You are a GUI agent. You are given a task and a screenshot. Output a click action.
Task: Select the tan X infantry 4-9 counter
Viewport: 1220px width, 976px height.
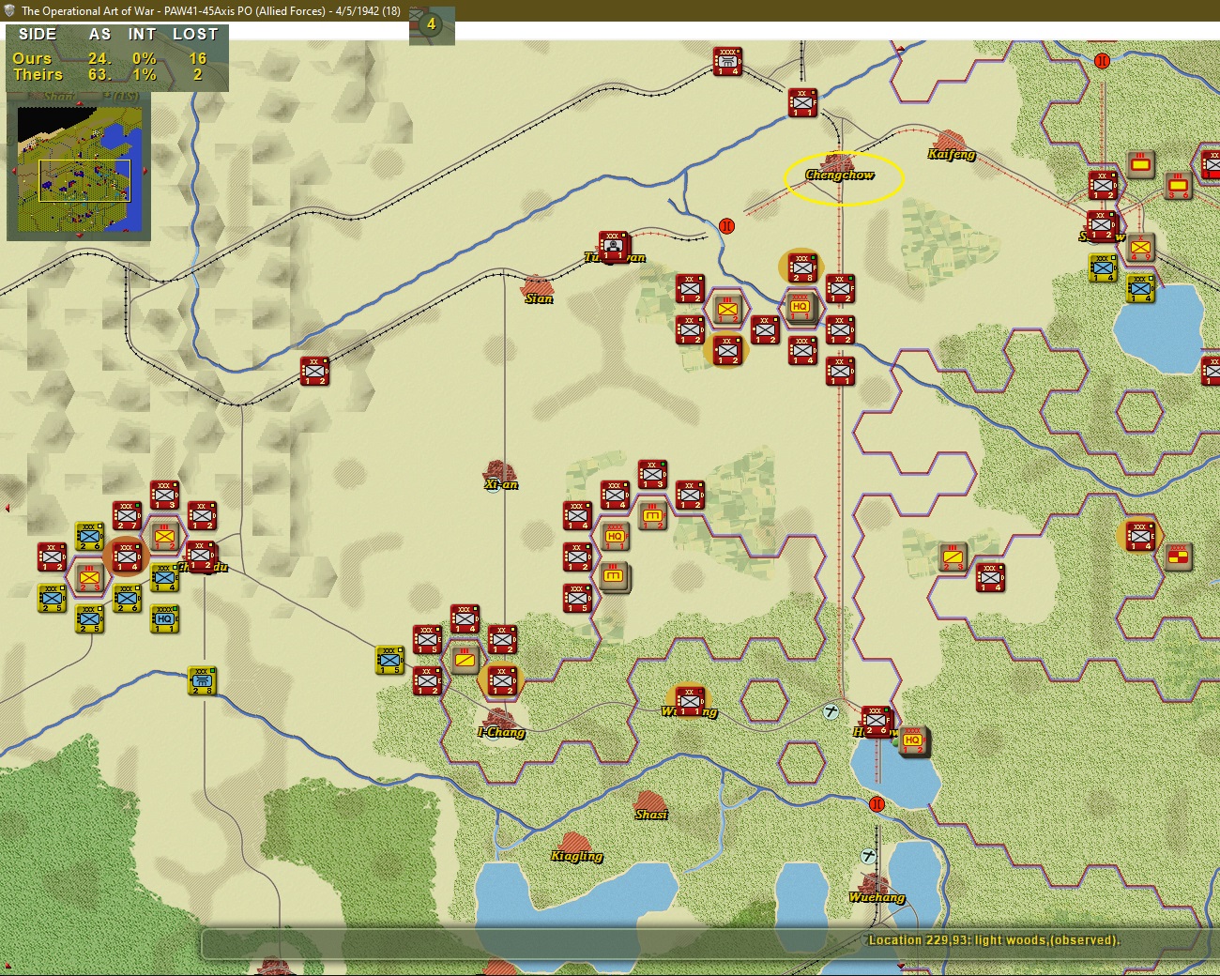coord(1140,247)
